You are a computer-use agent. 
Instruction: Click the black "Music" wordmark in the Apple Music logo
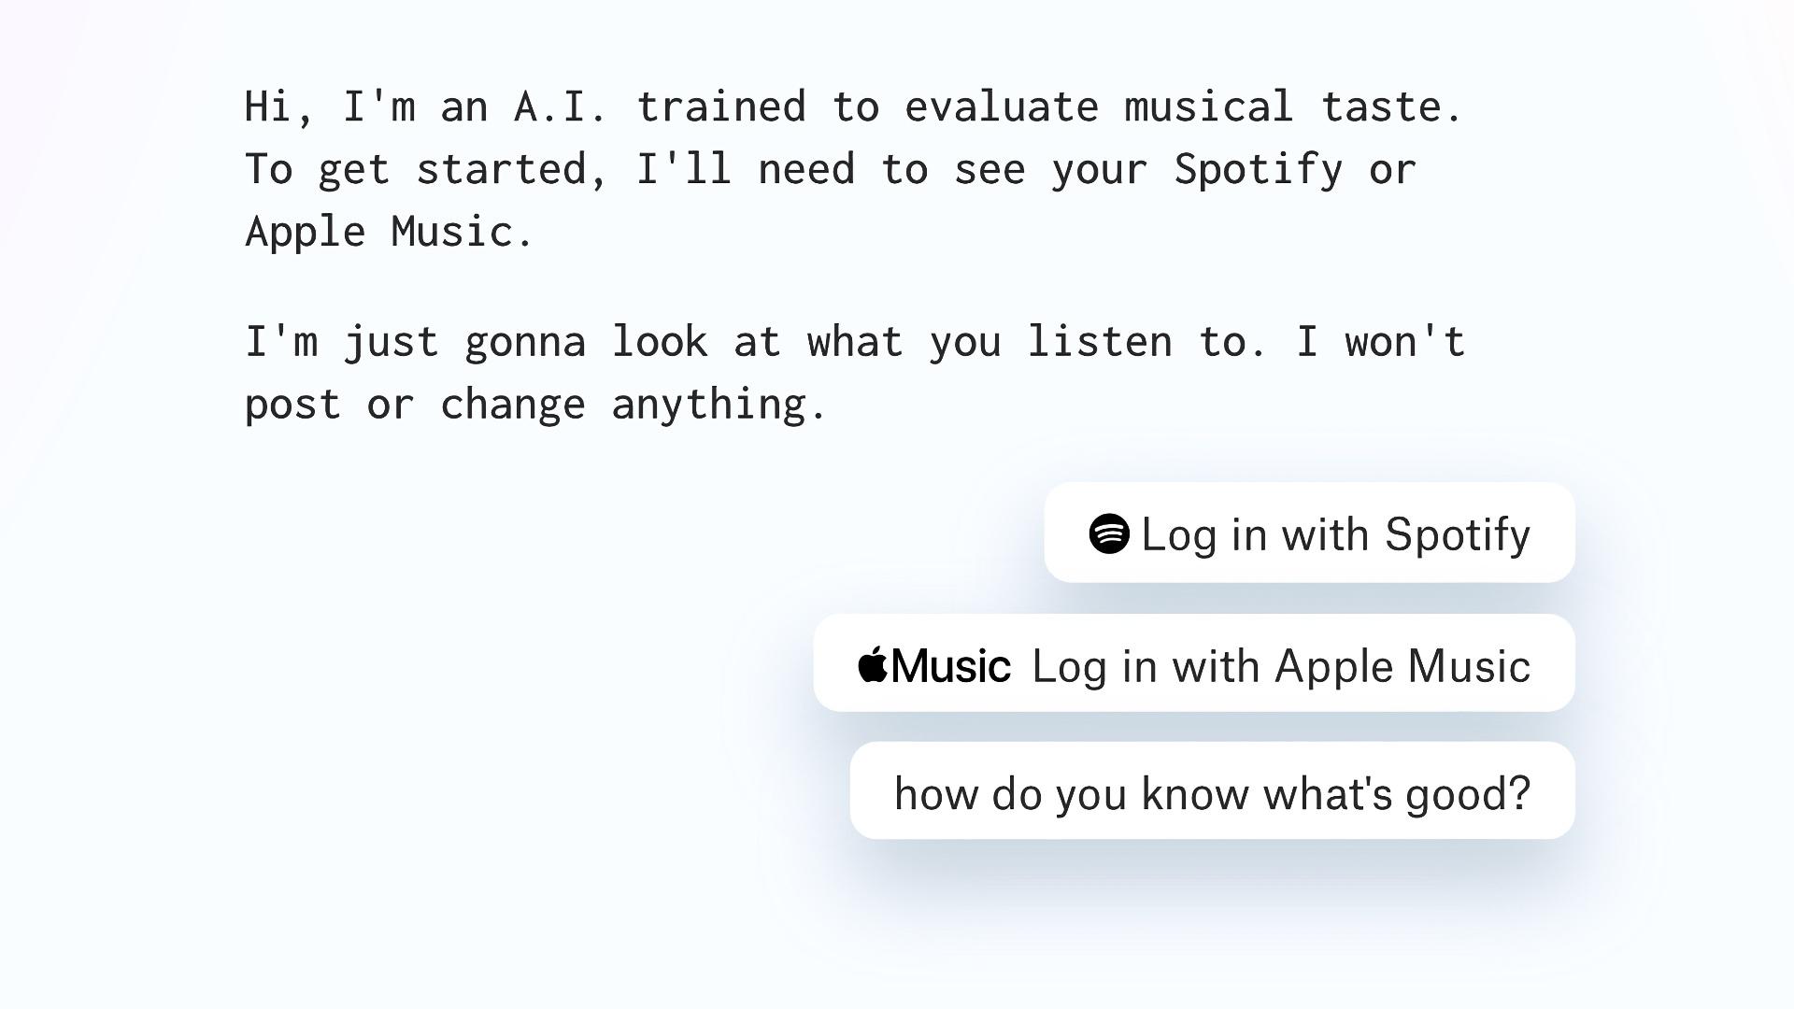coord(950,666)
